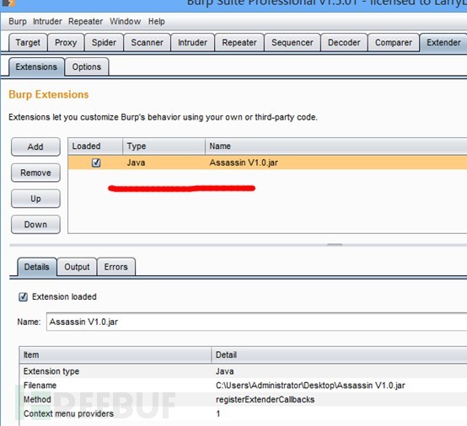Select the Assassin V1.0.jar row in extensions table
Screen dimensions: 467x426
click(267, 162)
